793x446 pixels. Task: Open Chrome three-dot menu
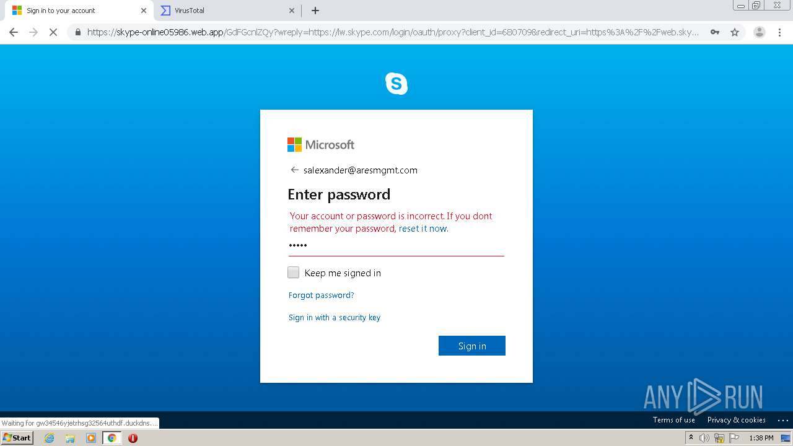click(779, 32)
